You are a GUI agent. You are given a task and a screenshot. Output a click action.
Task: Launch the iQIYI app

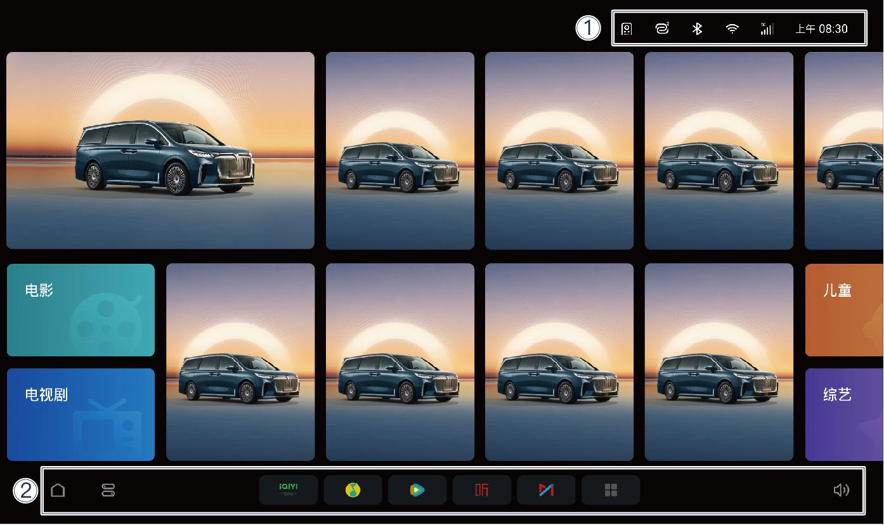[x=289, y=490]
